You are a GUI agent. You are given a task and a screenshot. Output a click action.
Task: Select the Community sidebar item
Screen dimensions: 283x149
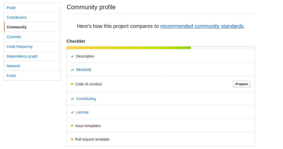(x=32, y=27)
